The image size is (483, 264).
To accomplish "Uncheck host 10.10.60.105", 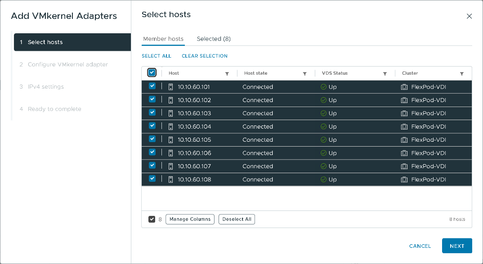I will pos(152,139).
